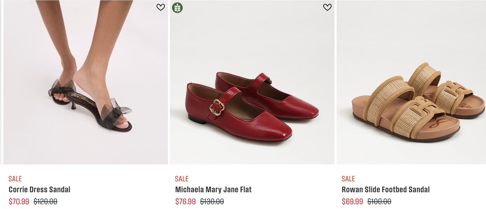The image size is (486, 209).
Task: Click the crossed-out $100.00 original price
Action: click(379, 202)
